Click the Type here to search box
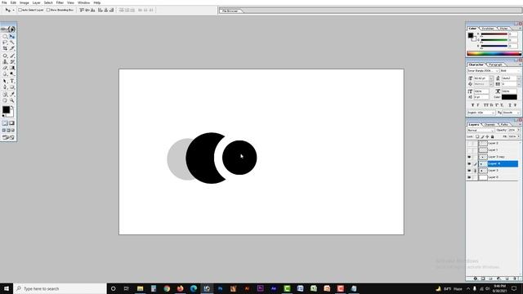This screenshot has height=294, width=523. click(x=60, y=288)
